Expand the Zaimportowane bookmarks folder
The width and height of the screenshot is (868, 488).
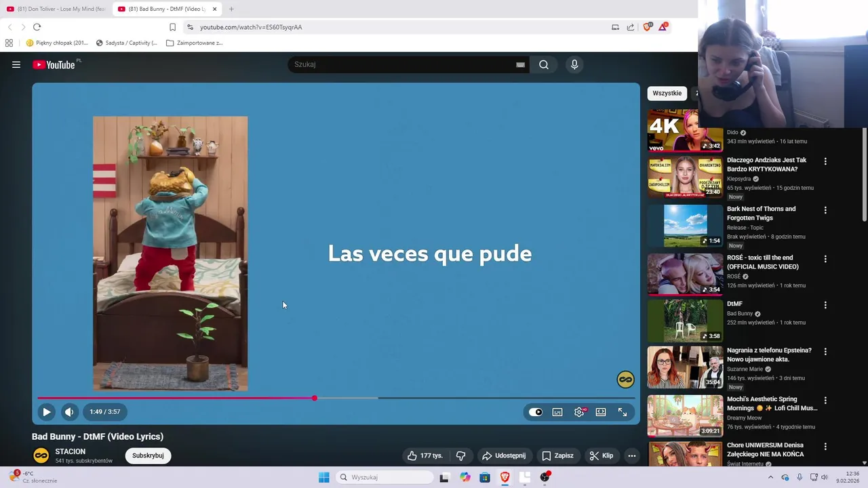pos(194,43)
